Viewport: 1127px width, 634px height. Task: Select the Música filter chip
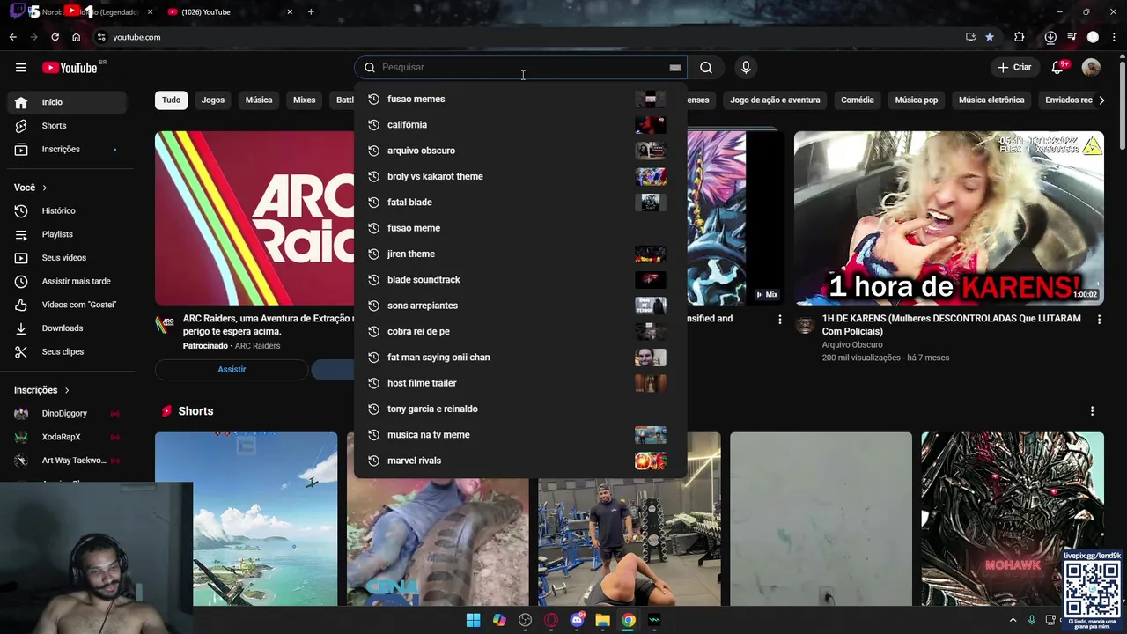259,100
